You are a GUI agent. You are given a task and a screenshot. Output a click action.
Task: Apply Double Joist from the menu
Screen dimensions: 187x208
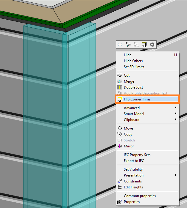[133, 87]
